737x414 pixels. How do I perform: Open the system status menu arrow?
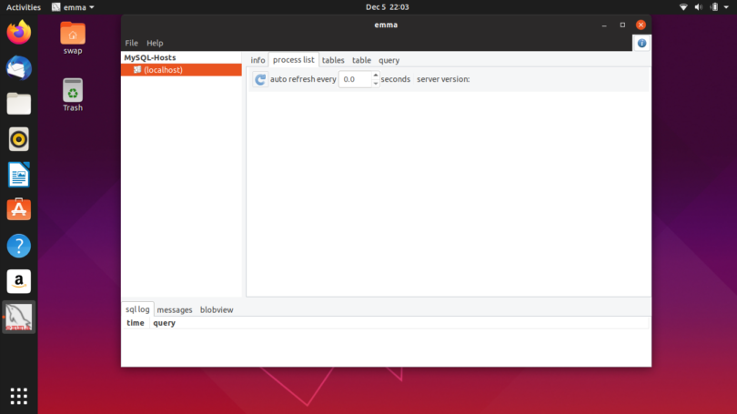(x=726, y=7)
